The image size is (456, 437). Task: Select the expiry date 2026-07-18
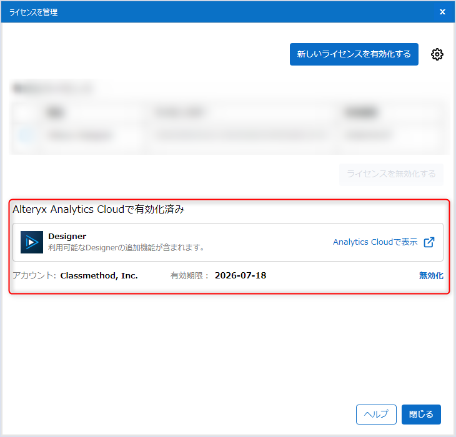240,275
